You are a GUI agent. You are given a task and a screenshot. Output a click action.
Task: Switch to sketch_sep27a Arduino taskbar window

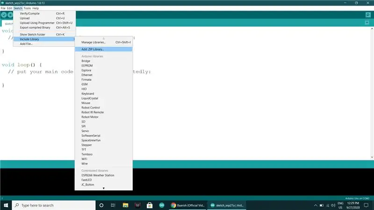coord(227,205)
